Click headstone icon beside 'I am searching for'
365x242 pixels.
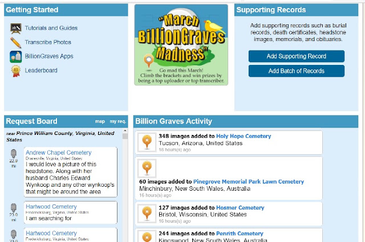pyautogui.click(x=14, y=208)
